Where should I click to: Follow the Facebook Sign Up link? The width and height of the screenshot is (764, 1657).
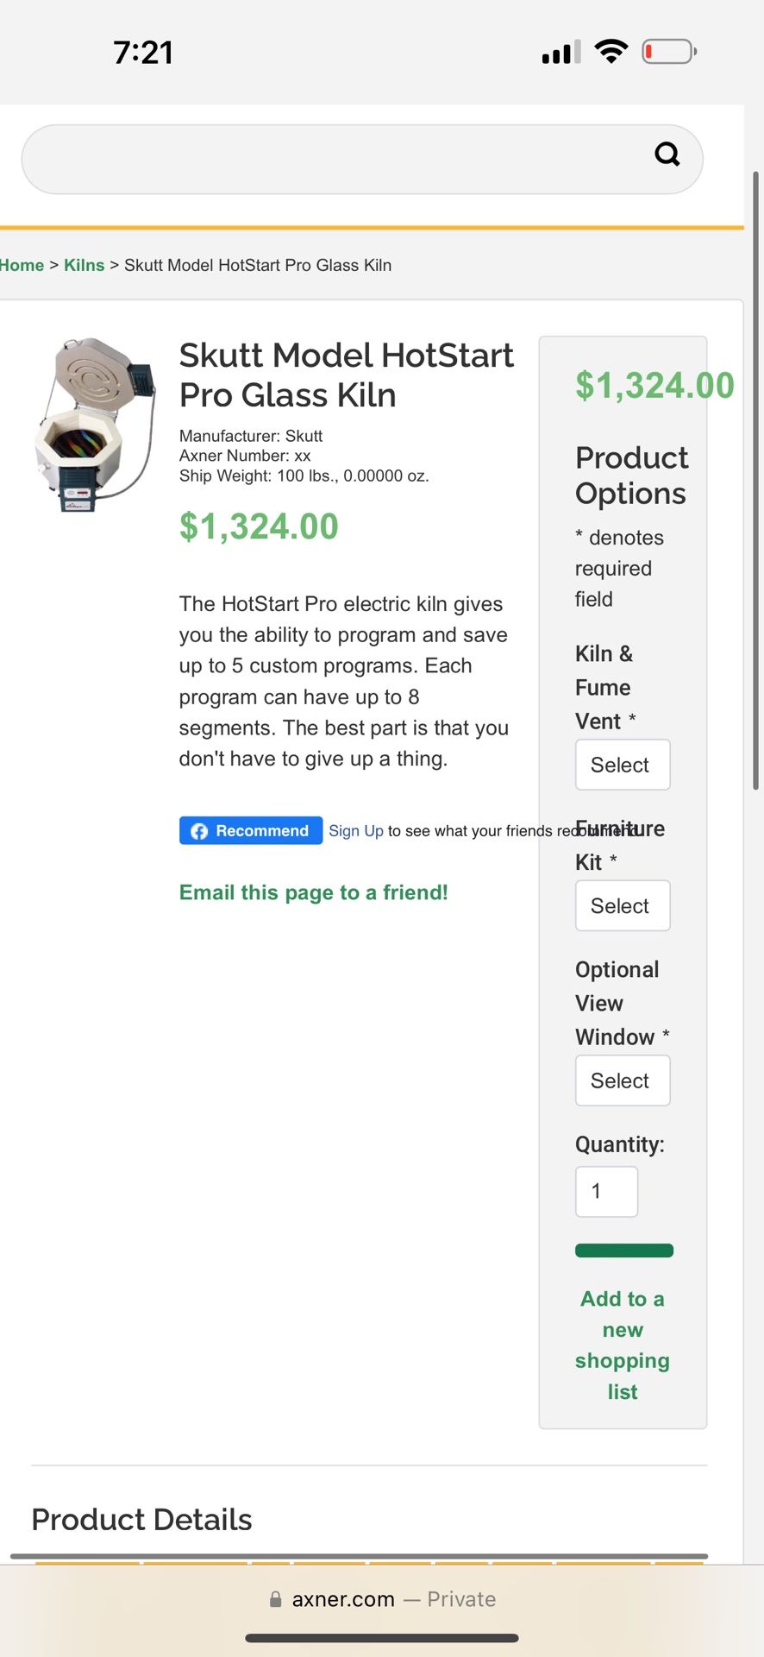pyautogui.click(x=355, y=830)
